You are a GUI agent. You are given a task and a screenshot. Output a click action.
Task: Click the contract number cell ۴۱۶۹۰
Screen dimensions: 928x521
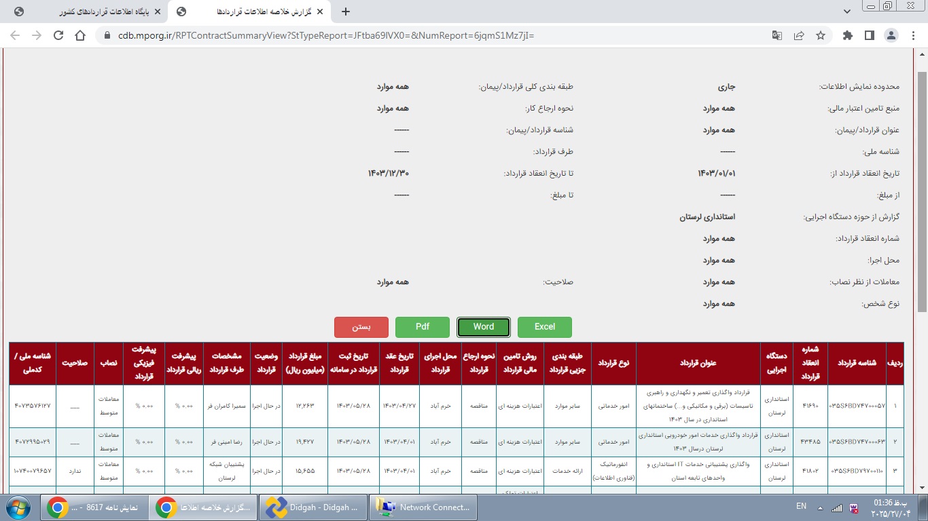(x=811, y=406)
